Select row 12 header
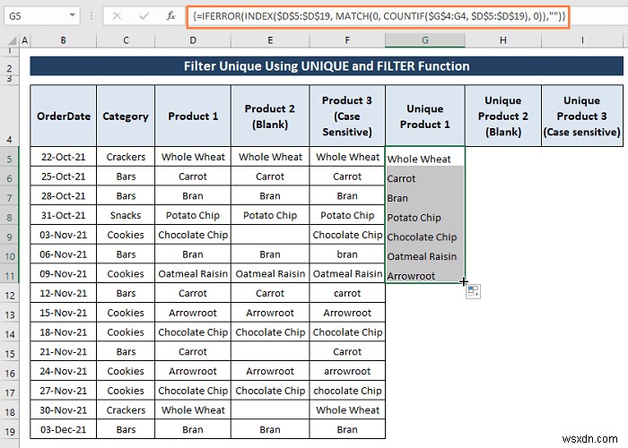 10,295
